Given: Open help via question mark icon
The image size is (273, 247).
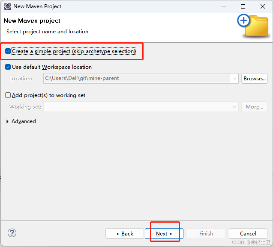Looking at the screenshot, I should click(12, 233).
